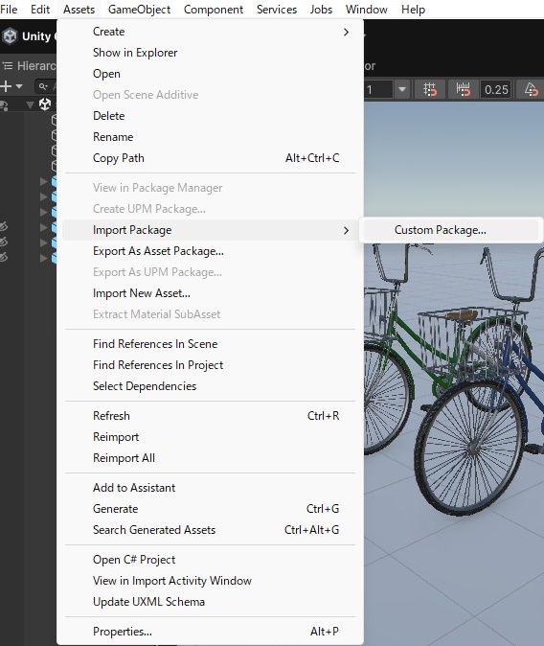Select Rename menu entry

(x=210, y=137)
